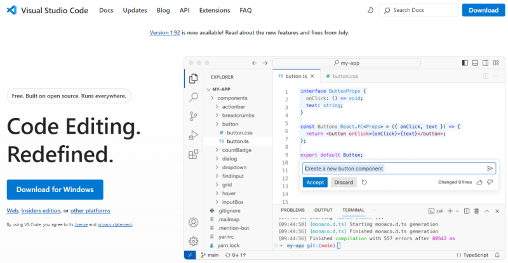508x263 pixels.
Task: Click the back arrow in title bar
Action: pos(255,63)
